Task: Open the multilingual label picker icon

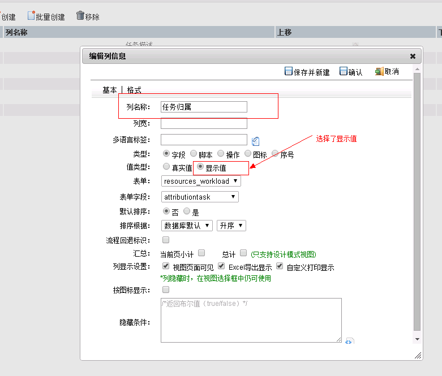Action: pos(255,141)
